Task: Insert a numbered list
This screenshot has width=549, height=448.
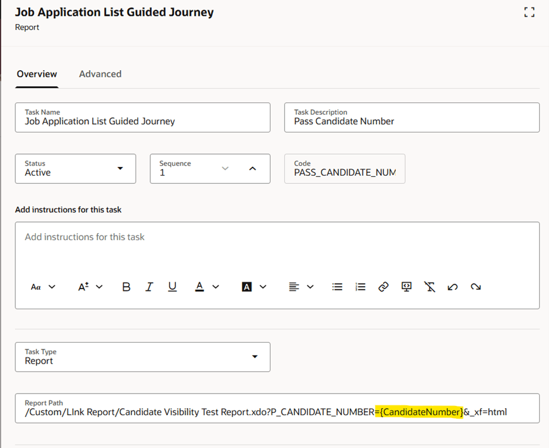Action: [360, 287]
